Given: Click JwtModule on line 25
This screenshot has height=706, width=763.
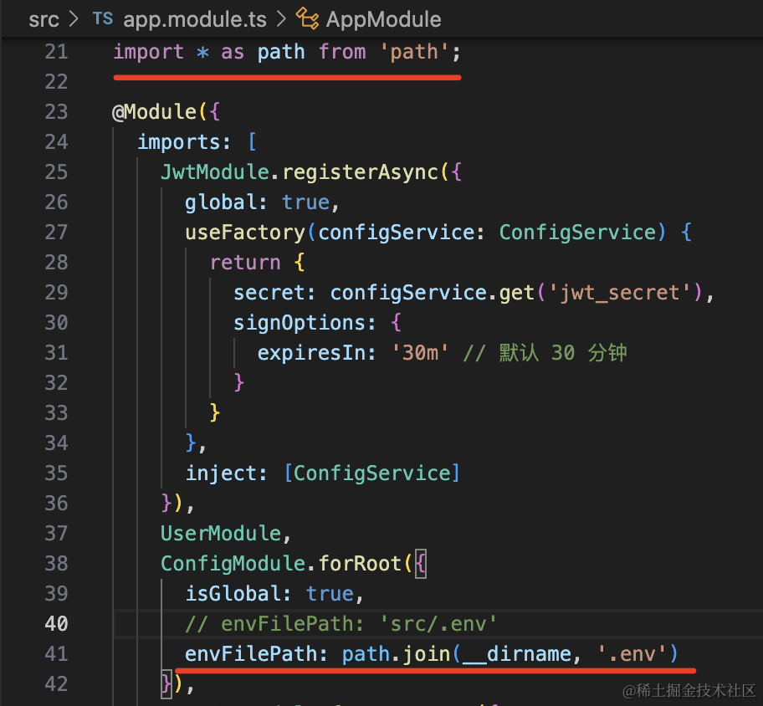Looking at the screenshot, I should 216,172.
